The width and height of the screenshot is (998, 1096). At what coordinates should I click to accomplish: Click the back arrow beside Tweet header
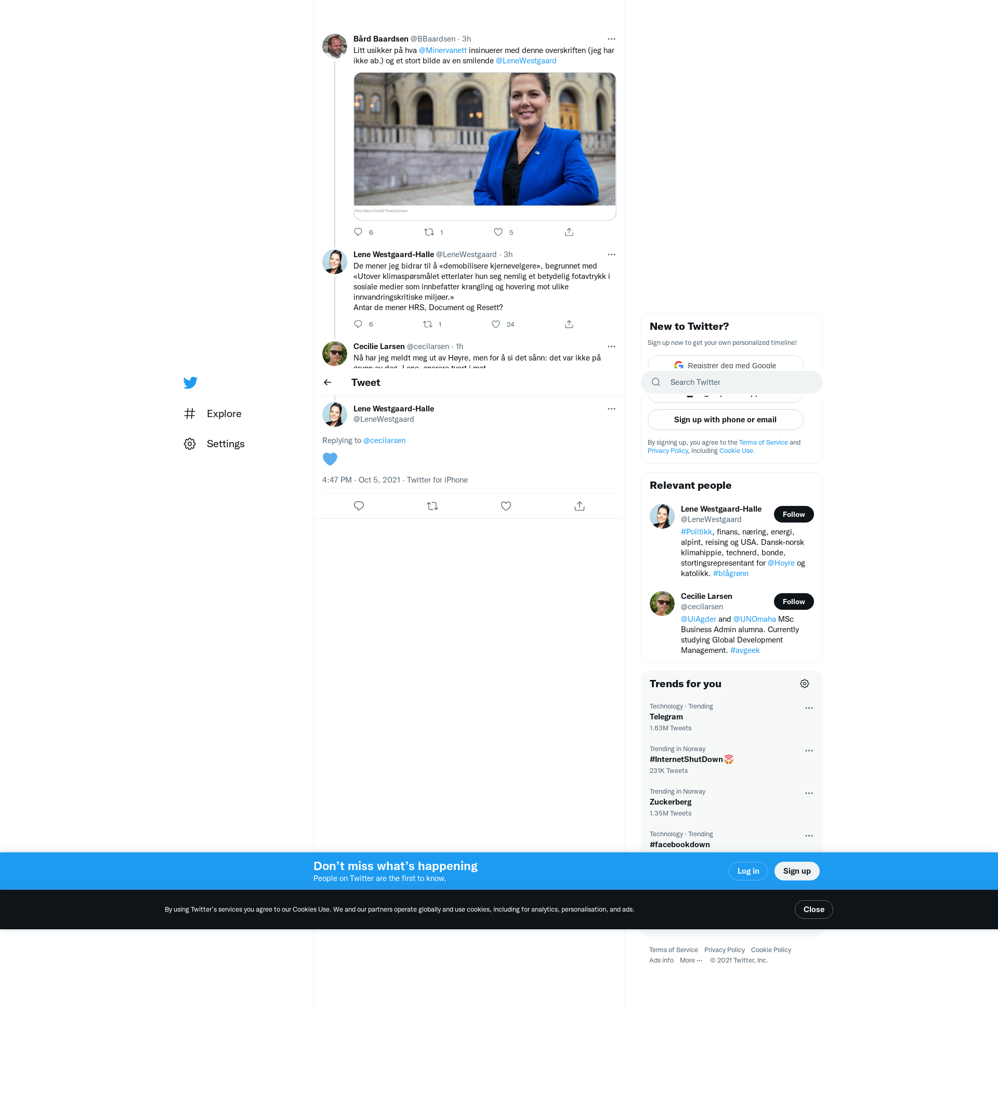(x=327, y=382)
